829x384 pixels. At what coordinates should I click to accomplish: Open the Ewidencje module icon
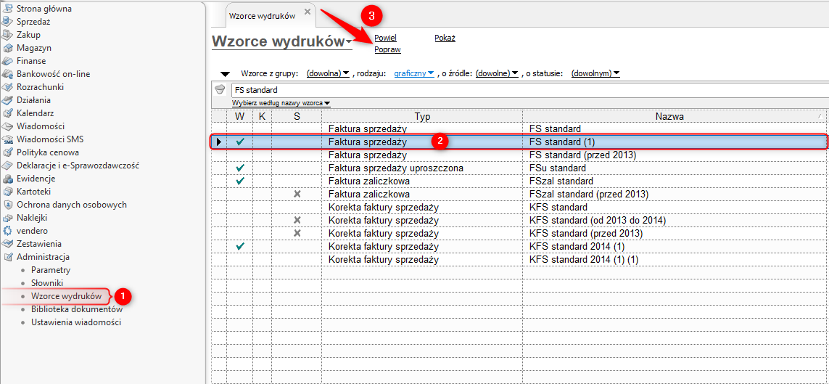point(7,179)
